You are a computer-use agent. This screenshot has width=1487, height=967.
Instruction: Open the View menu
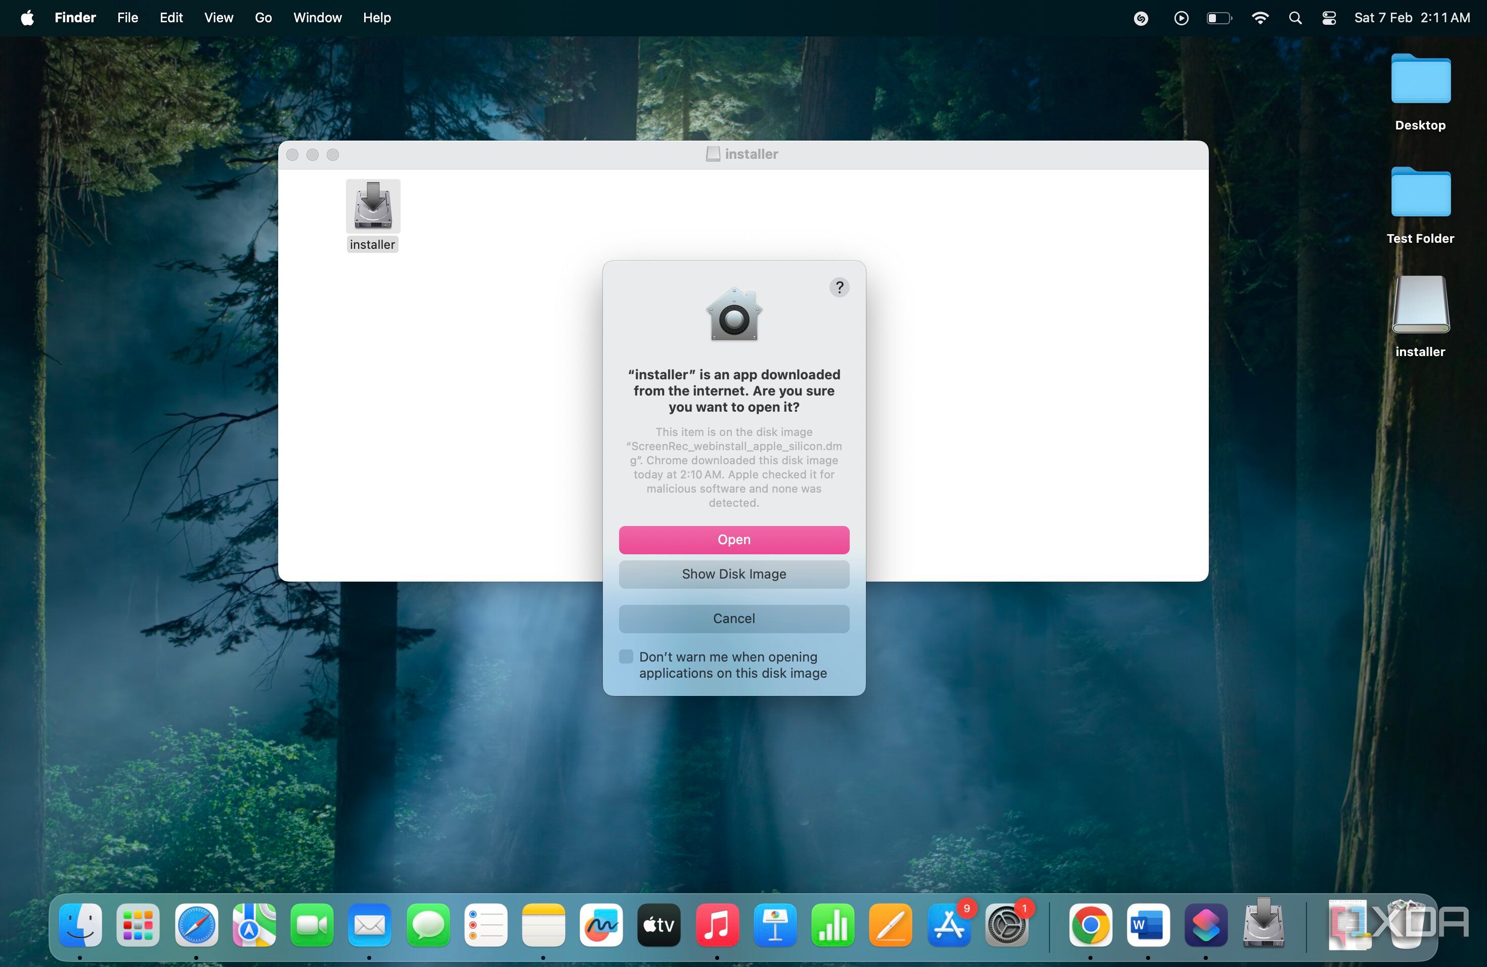coord(218,18)
